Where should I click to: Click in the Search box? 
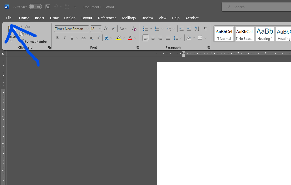coord(256,7)
